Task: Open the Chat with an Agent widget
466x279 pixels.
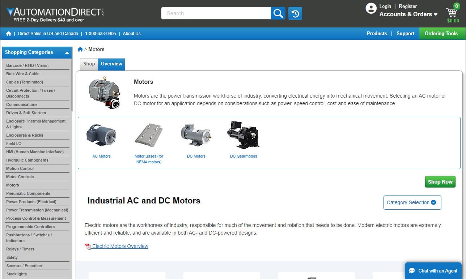Action: point(433,271)
